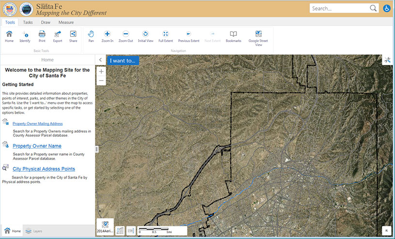Click the dark circular globe logo
Viewport: 395px width, 239px height.
click(26, 9)
